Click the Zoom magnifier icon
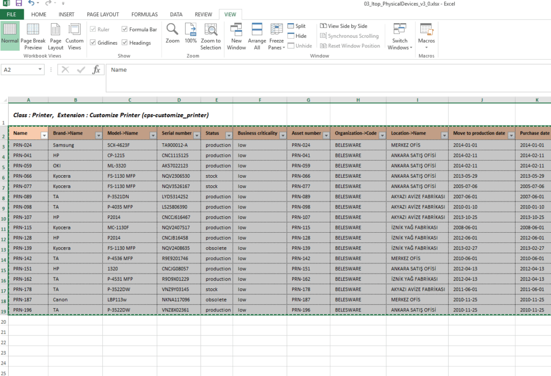The height and width of the screenshot is (376, 551). click(x=172, y=31)
